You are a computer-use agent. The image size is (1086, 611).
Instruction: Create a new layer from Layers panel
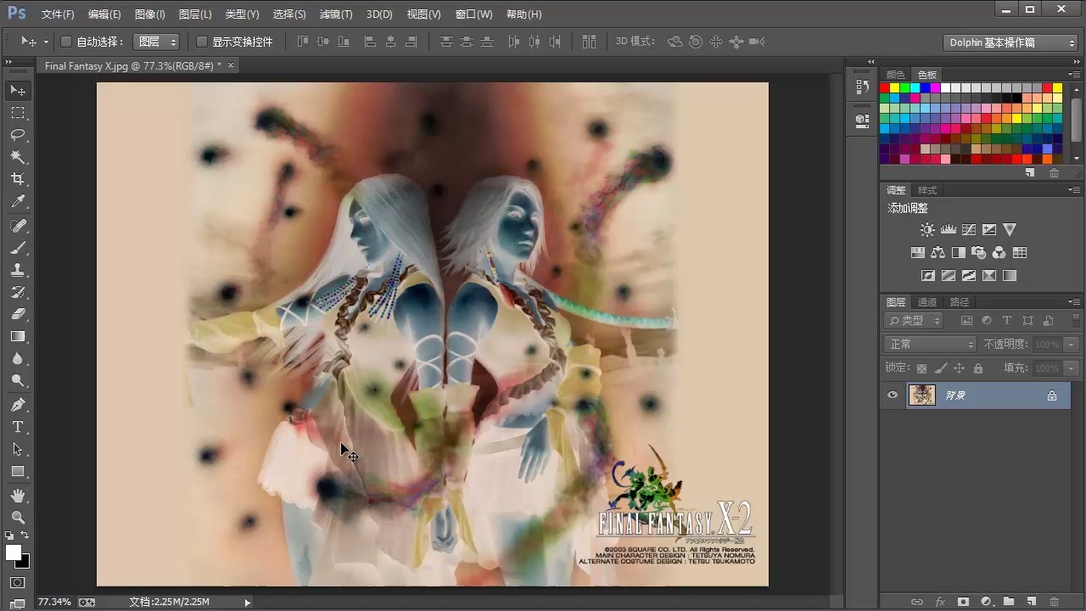point(1031,602)
